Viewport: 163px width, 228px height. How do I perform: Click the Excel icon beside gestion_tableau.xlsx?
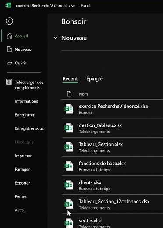(x=69, y=128)
